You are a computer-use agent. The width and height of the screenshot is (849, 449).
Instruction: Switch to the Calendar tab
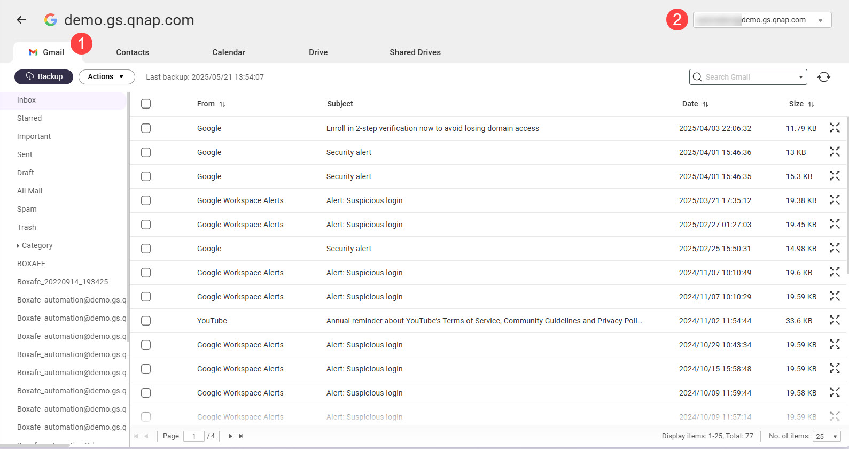pyautogui.click(x=228, y=52)
